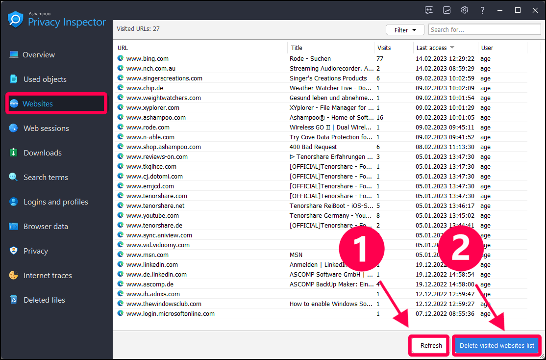Click the Web sessions globe icon
546x360 pixels.
point(13,128)
